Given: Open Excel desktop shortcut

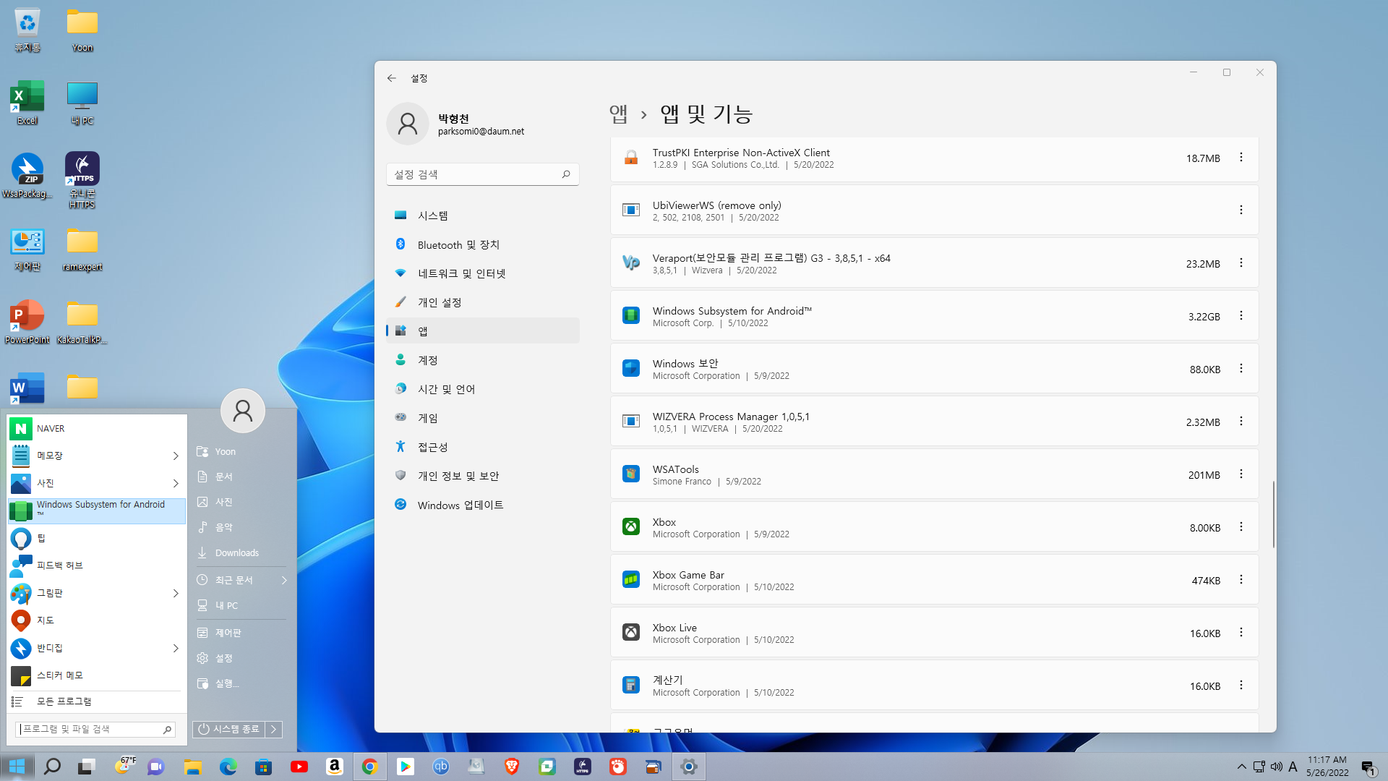Looking at the screenshot, I should pos(27,103).
